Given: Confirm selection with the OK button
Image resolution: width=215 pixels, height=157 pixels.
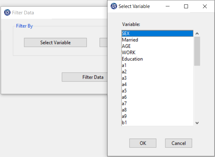Looking at the screenshot, I should 143,143.
